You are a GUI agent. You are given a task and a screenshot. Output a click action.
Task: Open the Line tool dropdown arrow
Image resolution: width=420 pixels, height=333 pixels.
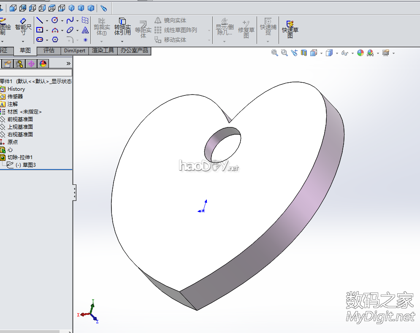coord(47,21)
